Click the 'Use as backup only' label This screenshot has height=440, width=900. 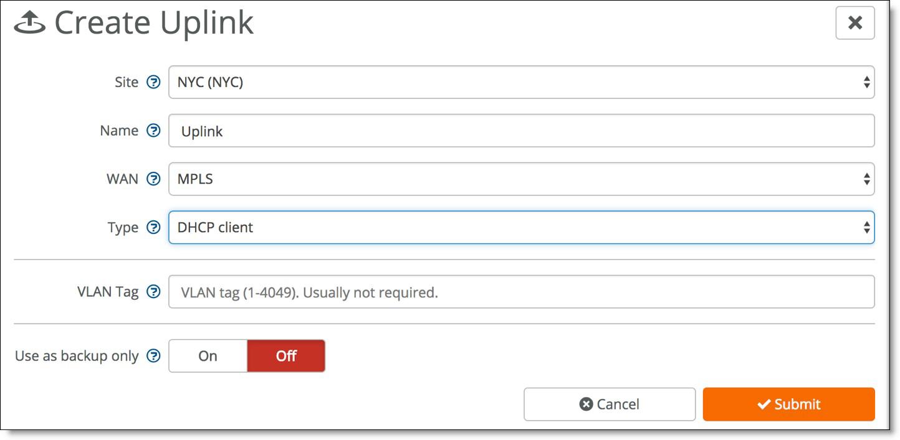(77, 356)
